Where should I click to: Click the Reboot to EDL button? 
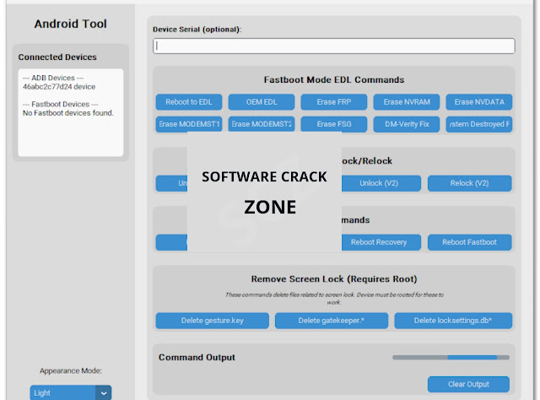(189, 102)
